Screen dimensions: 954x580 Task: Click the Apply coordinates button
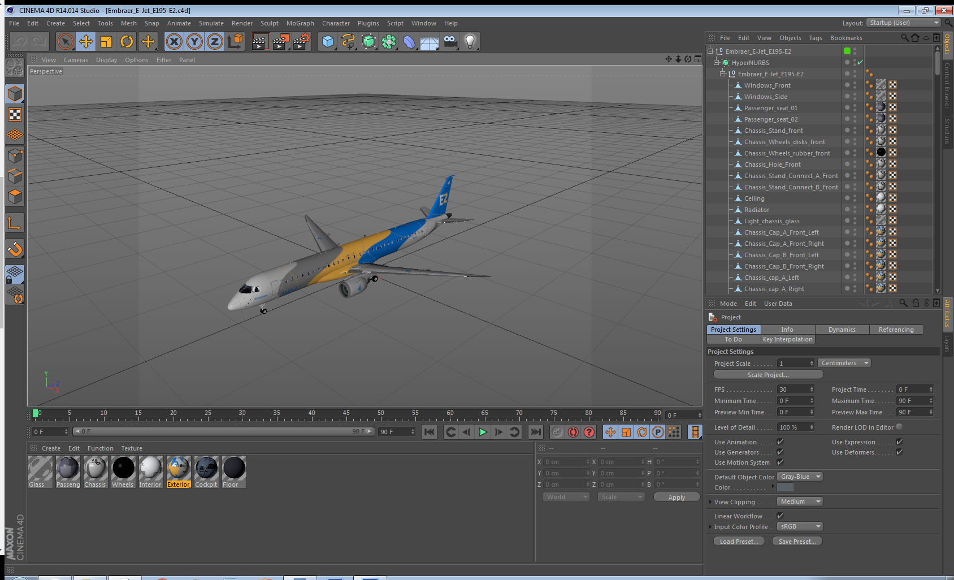(x=677, y=497)
